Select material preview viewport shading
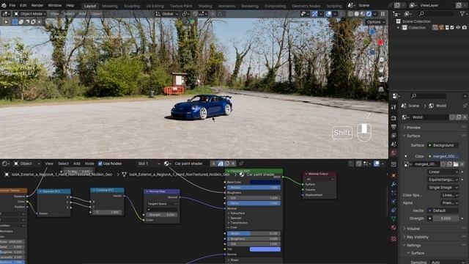This screenshot has height=264, width=469. tap(363, 14)
